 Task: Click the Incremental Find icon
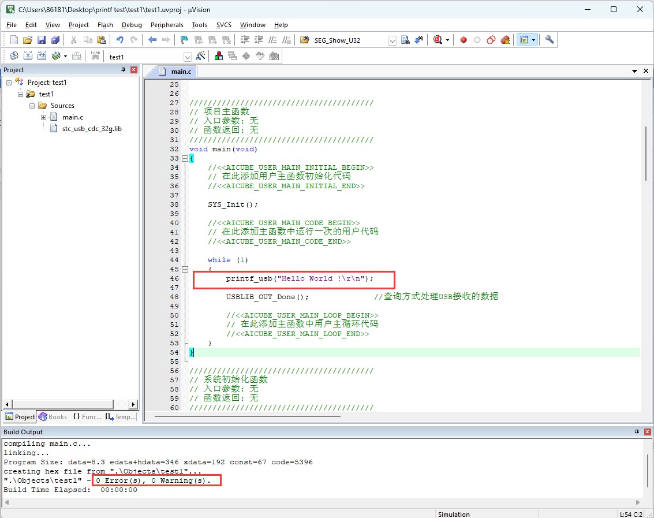coord(418,40)
